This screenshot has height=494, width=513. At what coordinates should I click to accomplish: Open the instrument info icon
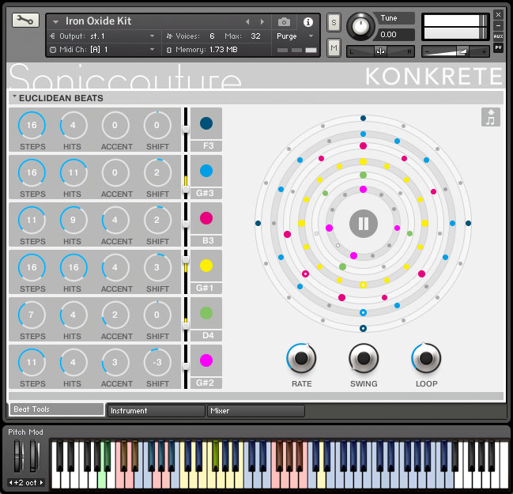(307, 22)
